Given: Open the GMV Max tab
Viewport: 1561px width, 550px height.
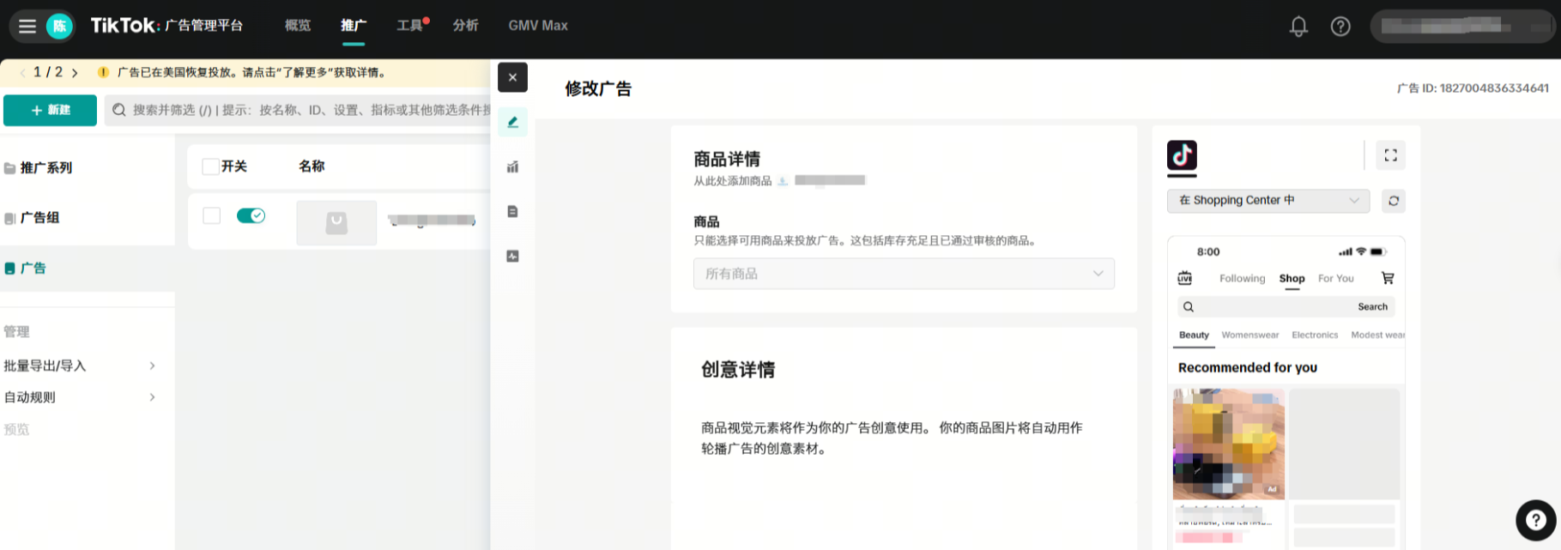Looking at the screenshot, I should tap(538, 26).
